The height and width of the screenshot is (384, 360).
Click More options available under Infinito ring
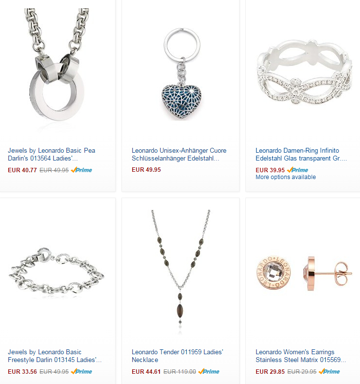[285, 177]
